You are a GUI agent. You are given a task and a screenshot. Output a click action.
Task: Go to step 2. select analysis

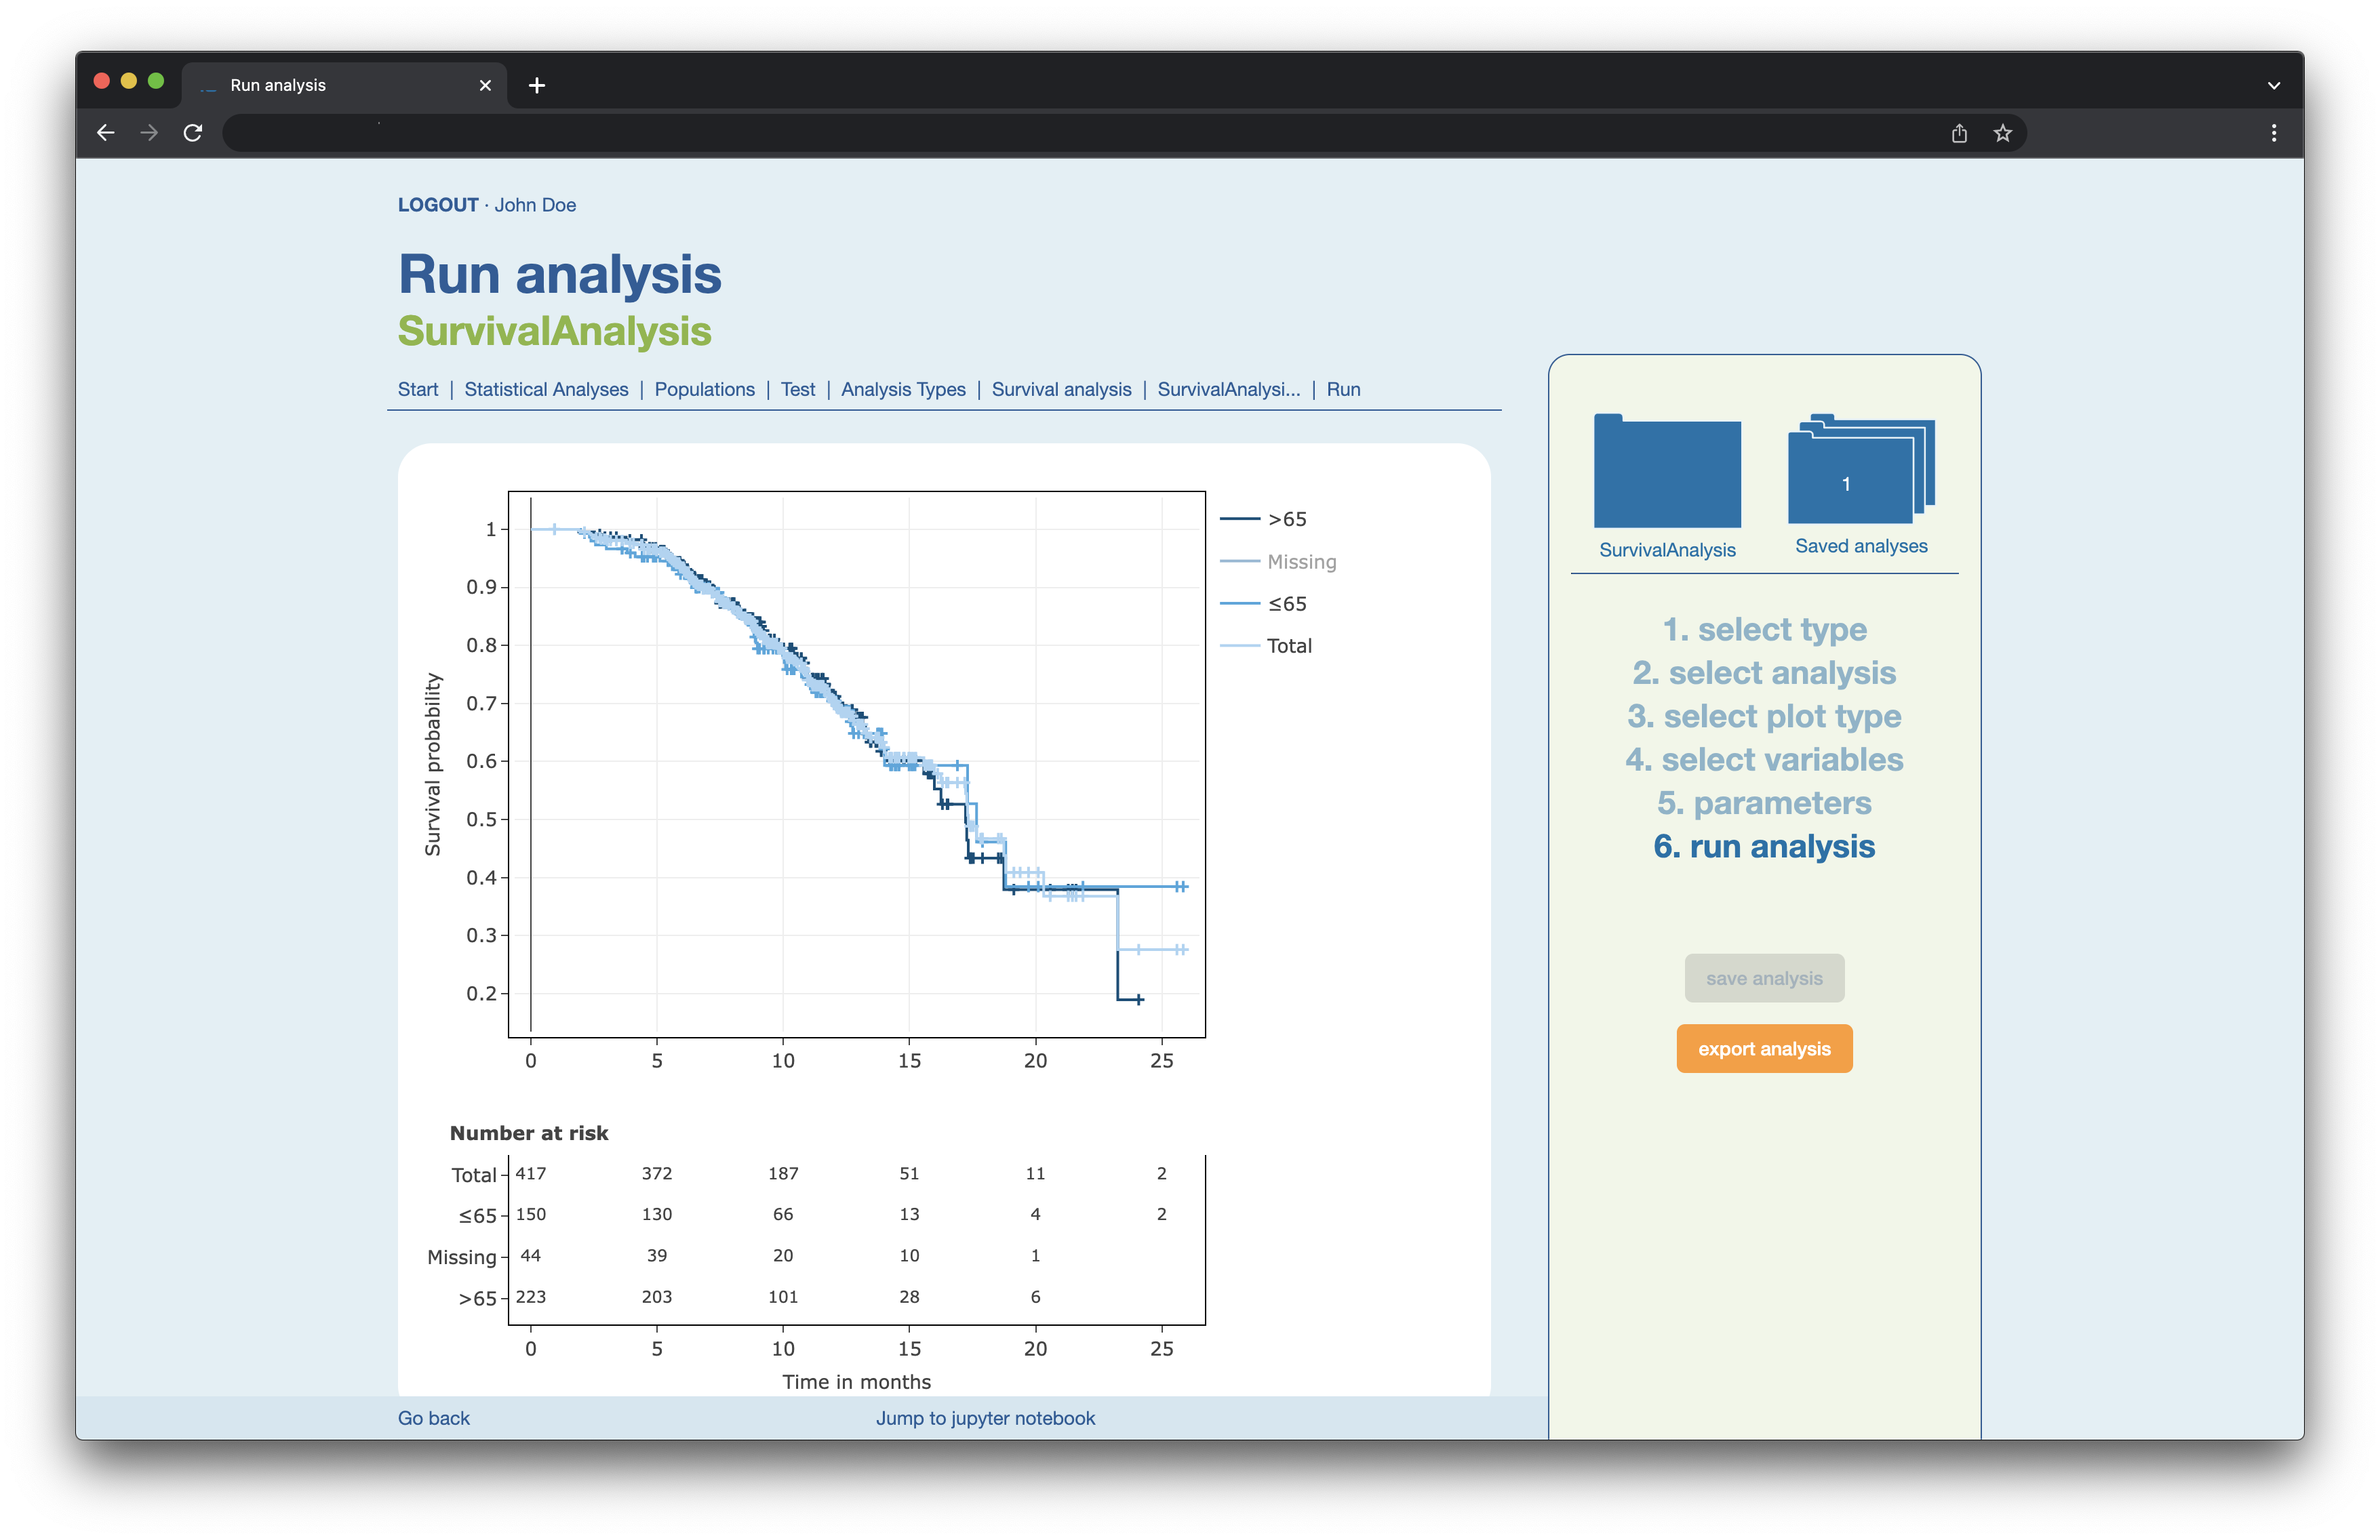pos(1764,672)
